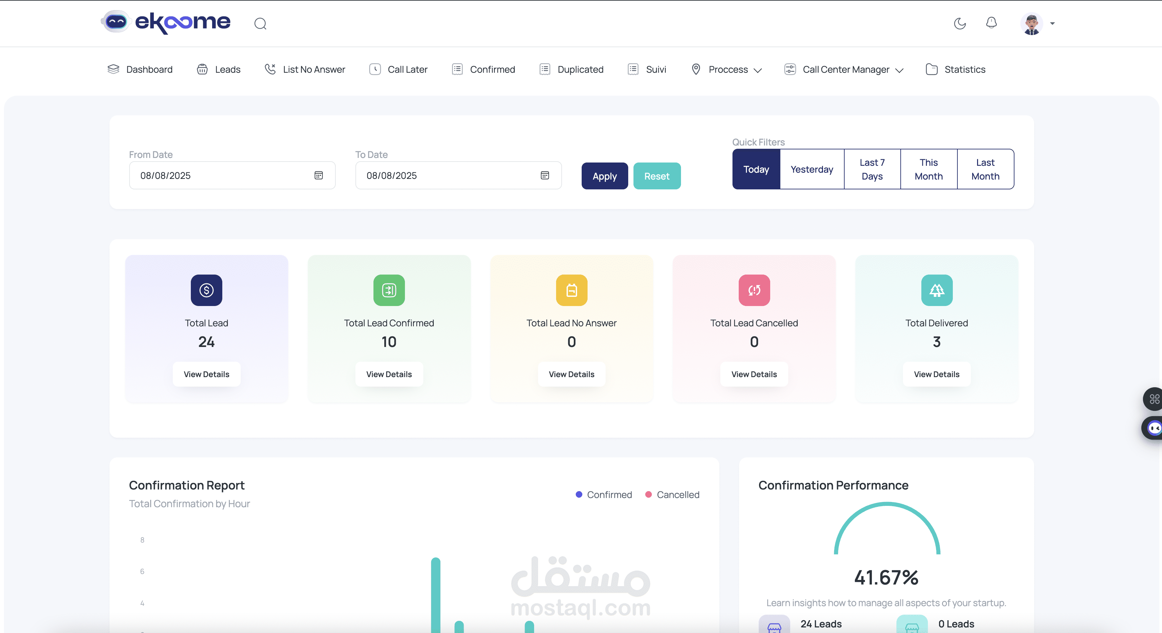This screenshot has height=633, width=1162.
Task: Select the This Month filter
Action: (x=929, y=169)
